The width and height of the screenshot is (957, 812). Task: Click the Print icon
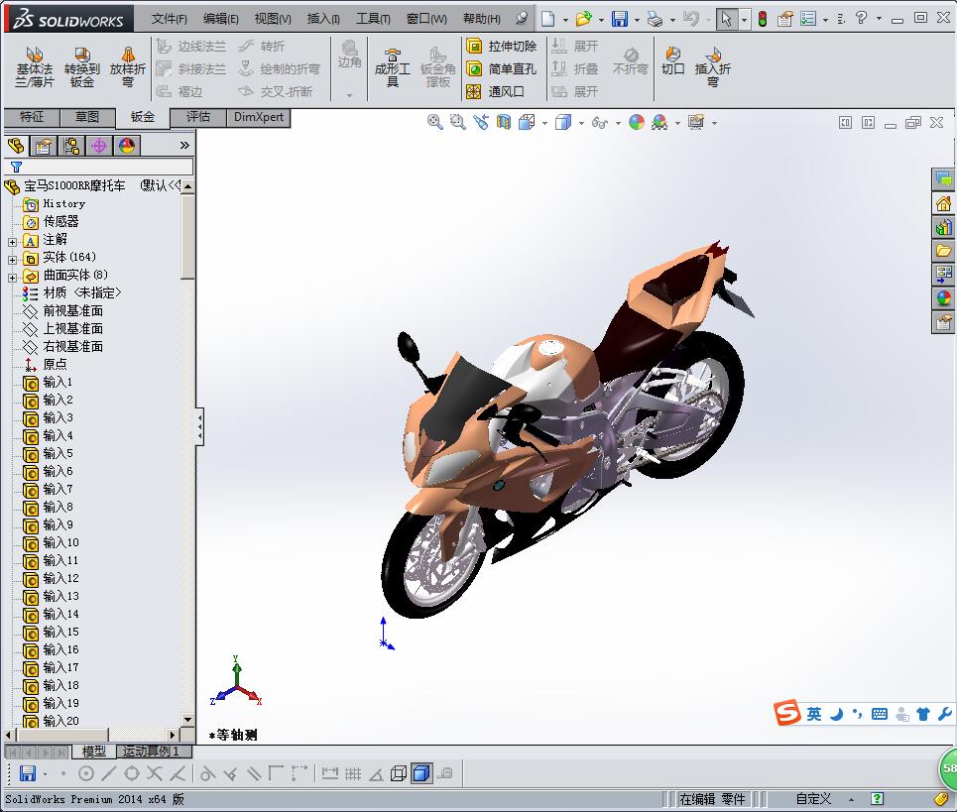pos(655,19)
